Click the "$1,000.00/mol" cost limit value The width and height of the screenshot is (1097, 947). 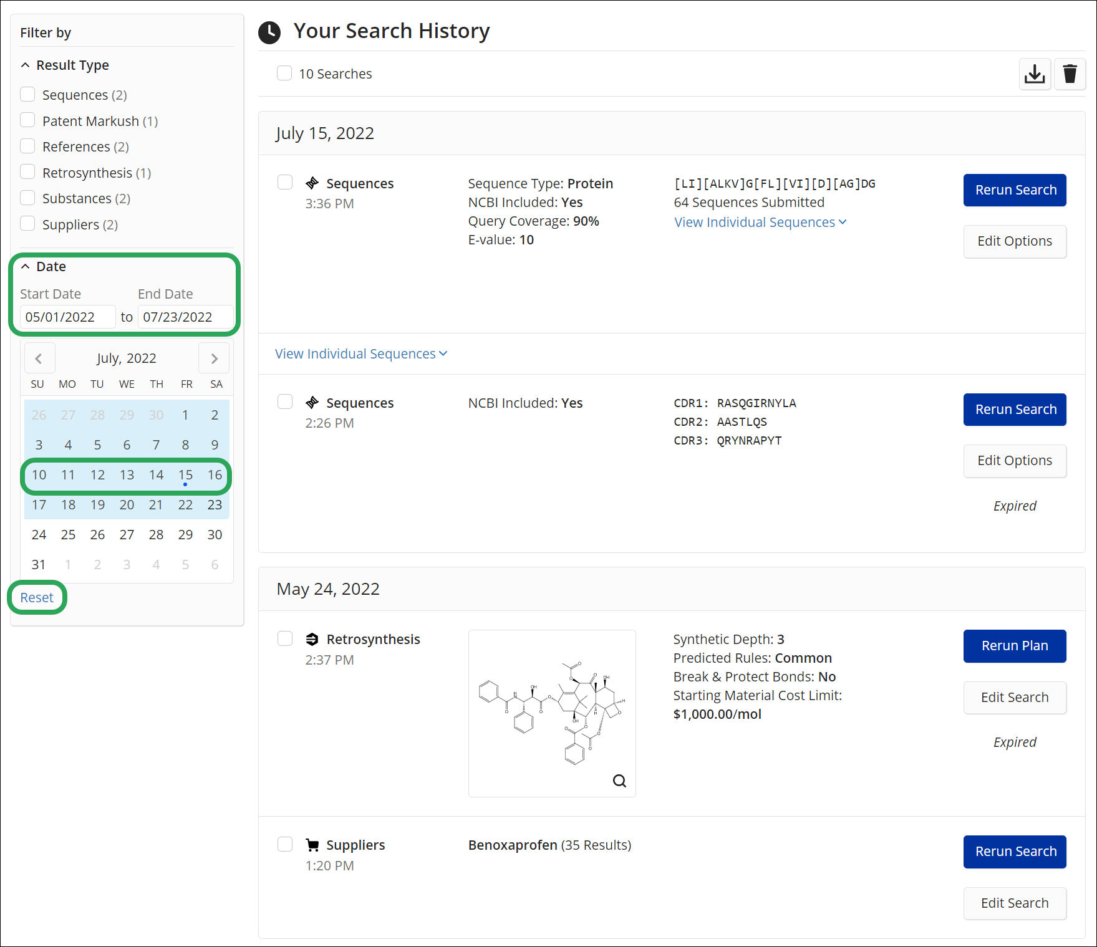tap(717, 714)
